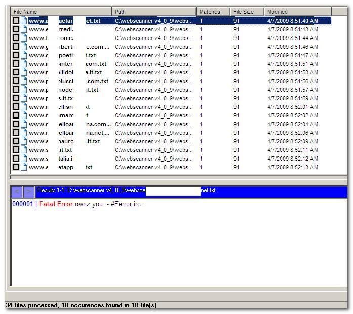Toggle checkbox of file modified 8:52:09 AM
Viewport: 353px width, 314px height.
[x=16, y=141]
